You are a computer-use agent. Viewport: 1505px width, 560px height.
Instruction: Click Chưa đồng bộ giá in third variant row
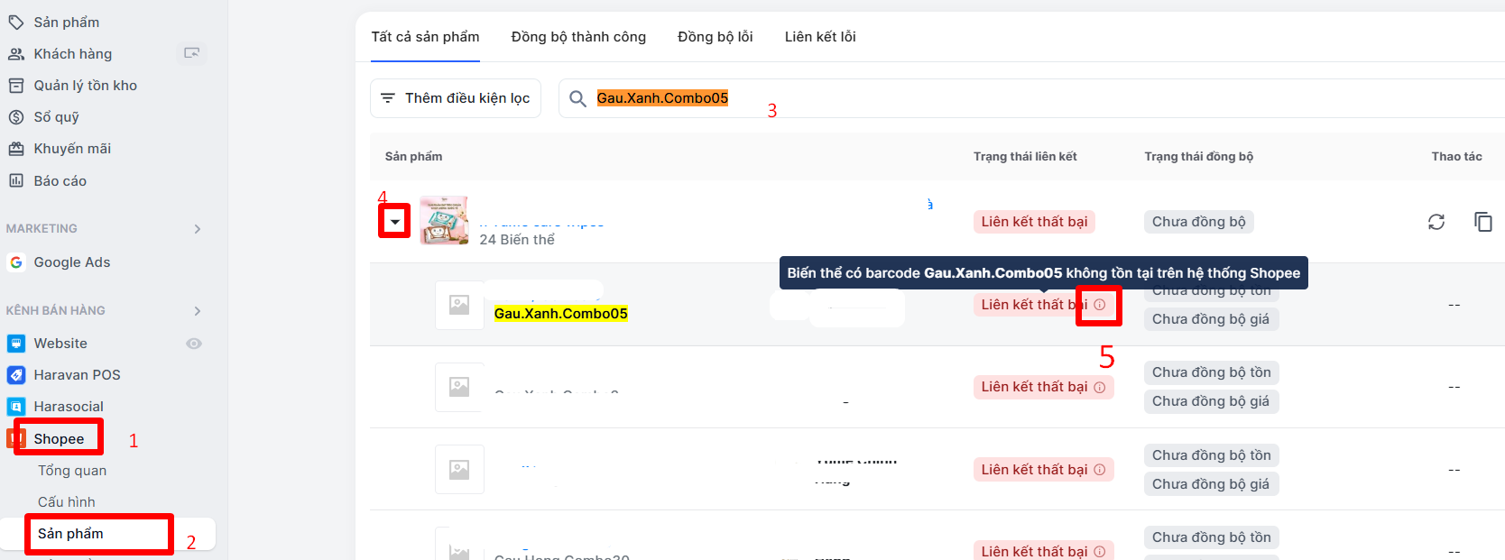pos(1211,484)
